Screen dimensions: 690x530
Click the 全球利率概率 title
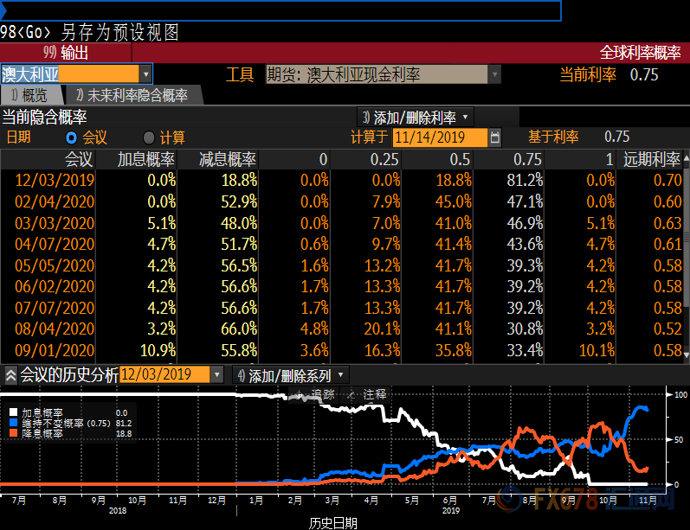(641, 53)
